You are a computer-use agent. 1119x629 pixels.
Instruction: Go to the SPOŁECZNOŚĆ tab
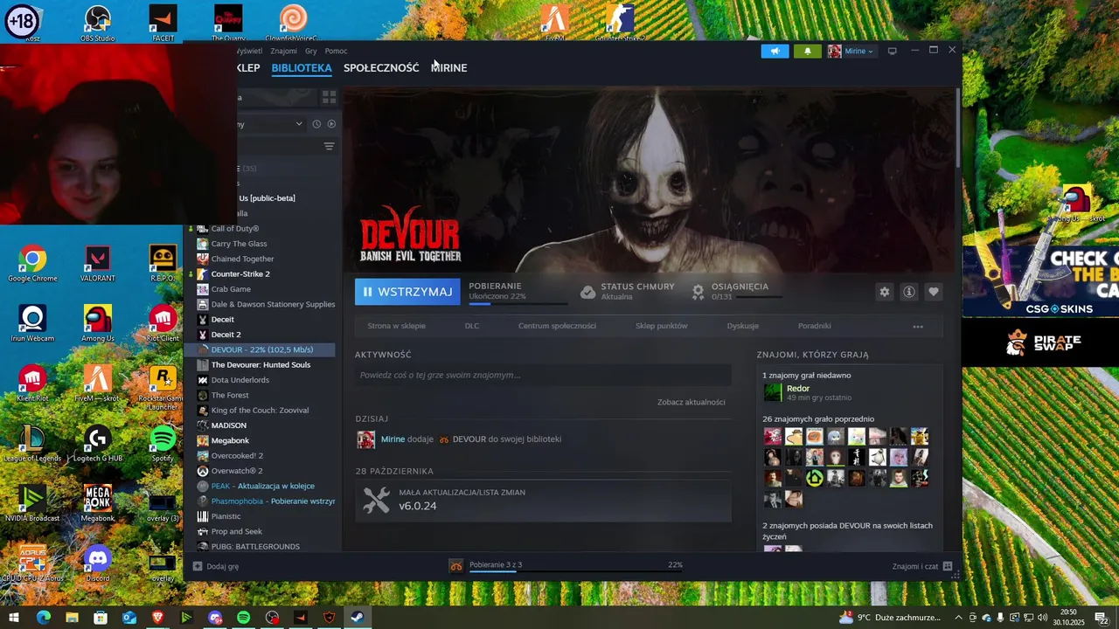(x=381, y=68)
